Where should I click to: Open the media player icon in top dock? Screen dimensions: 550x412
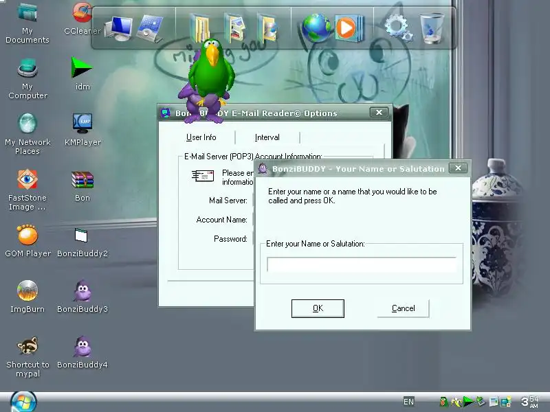click(349, 28)
